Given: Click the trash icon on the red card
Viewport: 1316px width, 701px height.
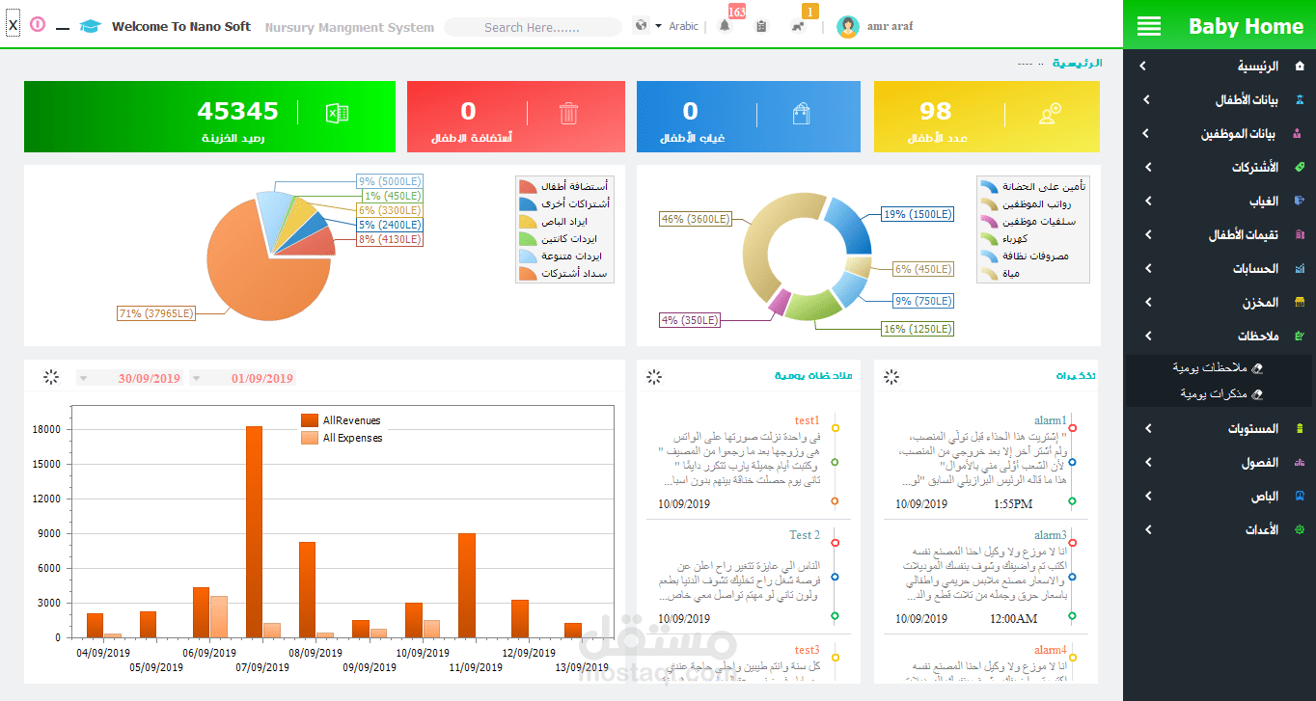Looking at the screenshot, I should (568, 113).
